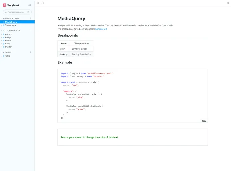Expand the Badge tree arrow

[2, 37]
